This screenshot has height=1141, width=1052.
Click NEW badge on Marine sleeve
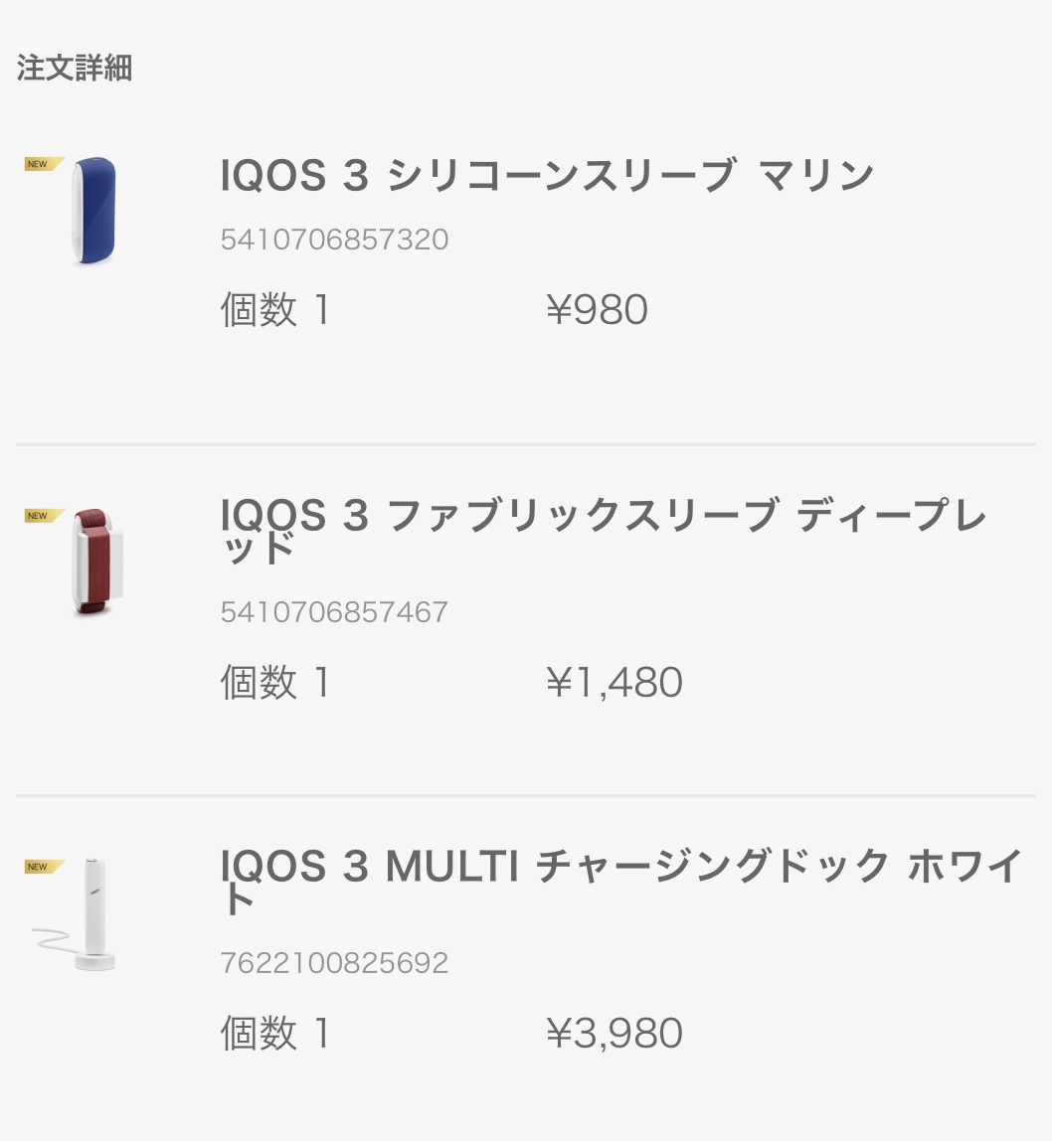[x=44, y=164]
